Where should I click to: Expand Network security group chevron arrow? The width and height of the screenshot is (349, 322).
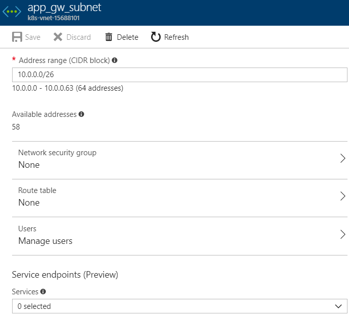point(343,158)
